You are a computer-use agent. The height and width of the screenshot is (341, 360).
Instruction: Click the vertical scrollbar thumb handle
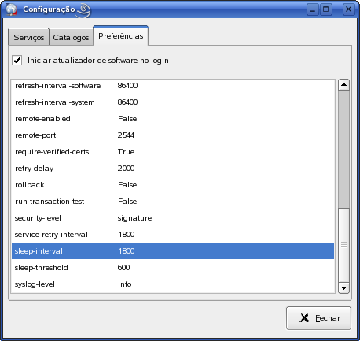point(343,244)
